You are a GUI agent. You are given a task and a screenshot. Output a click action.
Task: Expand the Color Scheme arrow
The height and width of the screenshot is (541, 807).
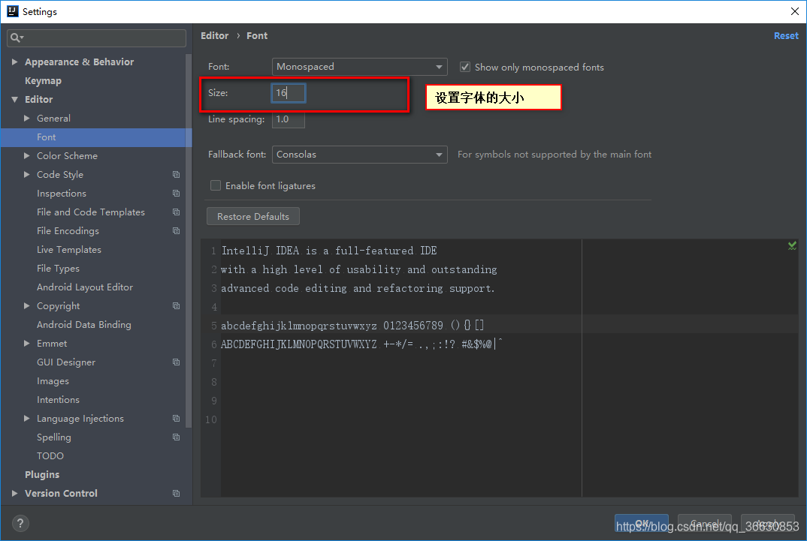pyautogui.click(x=27, y=155)
